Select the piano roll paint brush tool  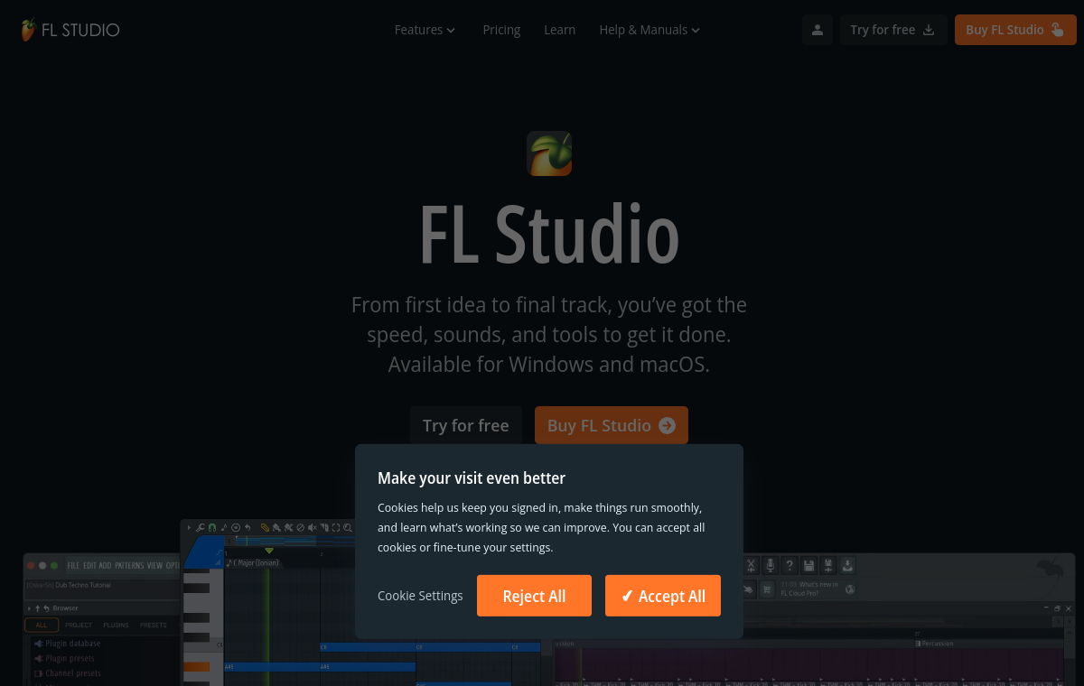pyautogui.click(x=276, y=528)
